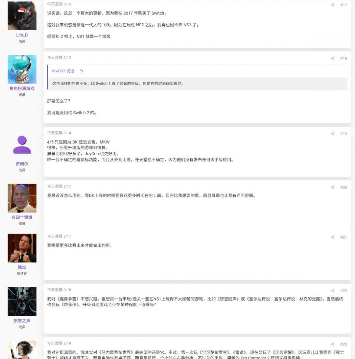
Task: Click the username 贾佩尔
Action: (22, 164)
